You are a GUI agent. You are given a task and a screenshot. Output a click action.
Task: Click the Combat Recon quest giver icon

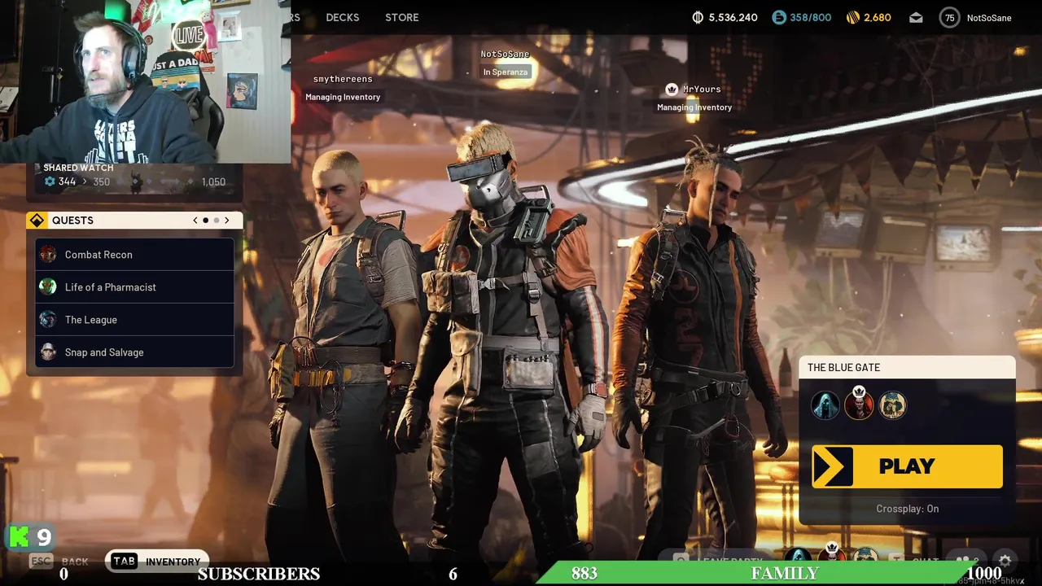click(48, 255)
